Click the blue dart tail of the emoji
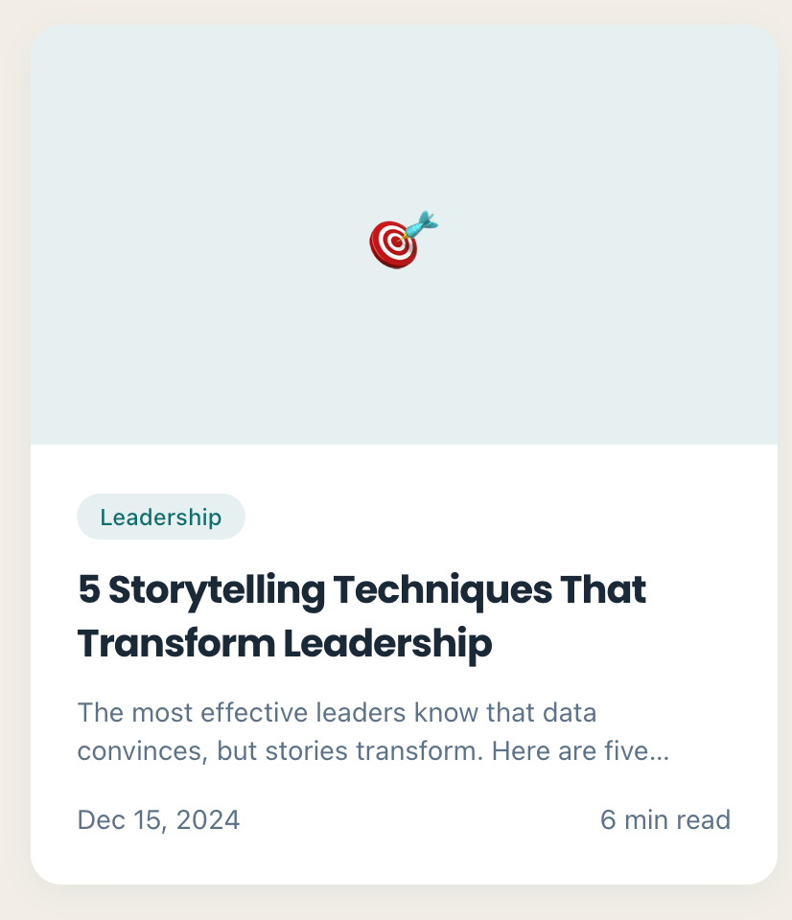Screen dimensions: 792x920 (423, 223)
